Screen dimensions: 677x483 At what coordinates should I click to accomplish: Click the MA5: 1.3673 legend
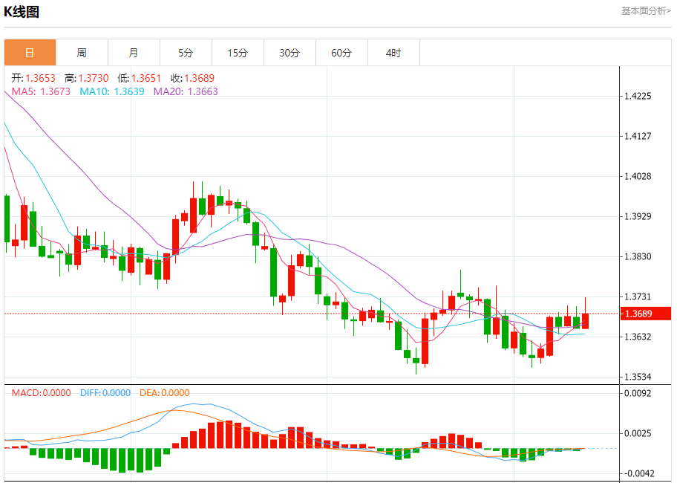point(41,91)
